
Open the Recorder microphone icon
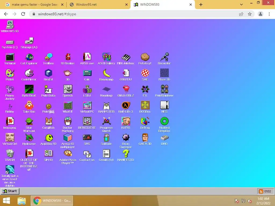coord(164,59)
